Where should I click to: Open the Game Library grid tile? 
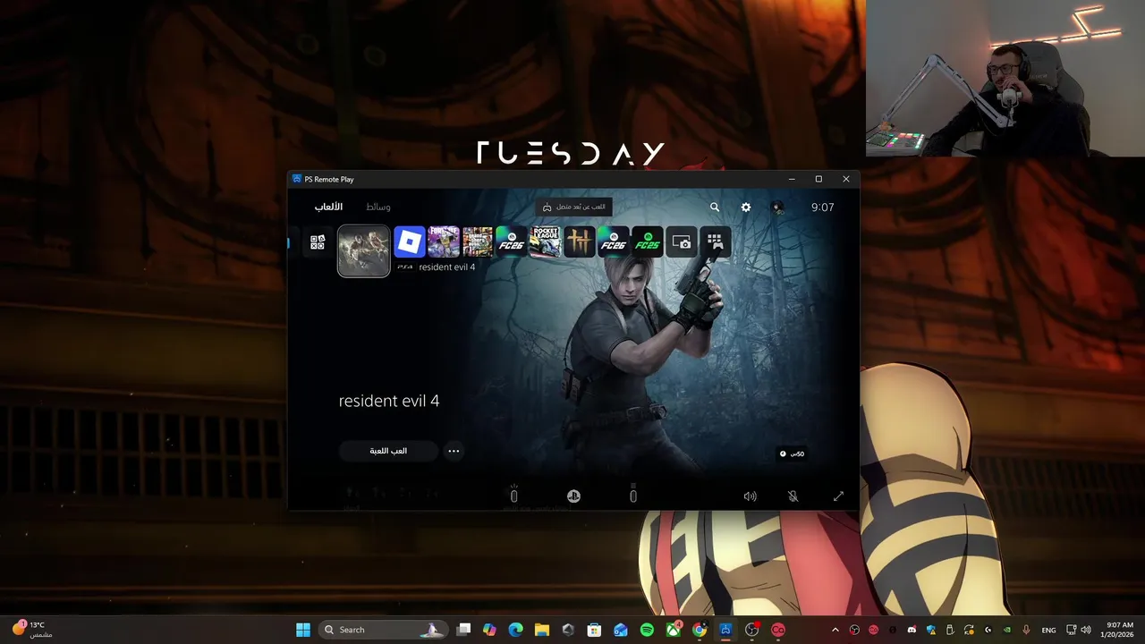pyautogui.click(x=715, y=242)
